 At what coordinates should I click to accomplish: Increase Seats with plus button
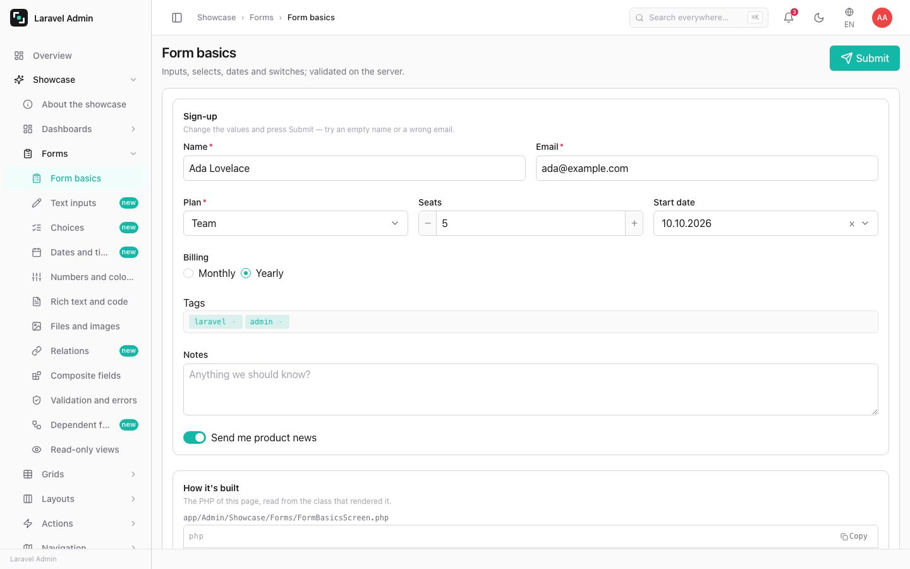point(634,223)
